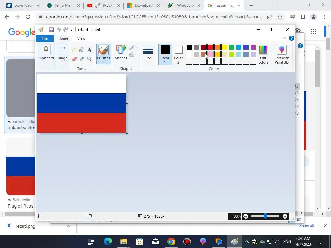This screenshot has width=331, height=248.
Task: Click the Save icon in Paint title bar
Action: coord(51,30)
